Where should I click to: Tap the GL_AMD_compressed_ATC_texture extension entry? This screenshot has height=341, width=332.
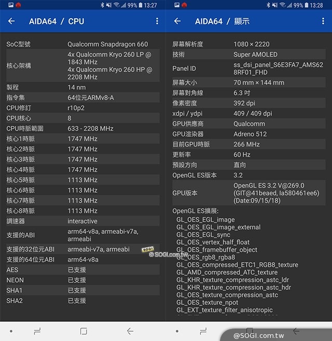tap(227, 272)
